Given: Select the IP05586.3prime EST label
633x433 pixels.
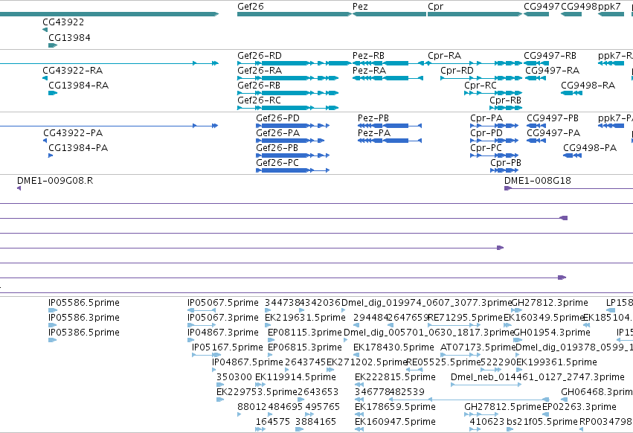Looking at the screenshot, I should click(x=84, y=318).
